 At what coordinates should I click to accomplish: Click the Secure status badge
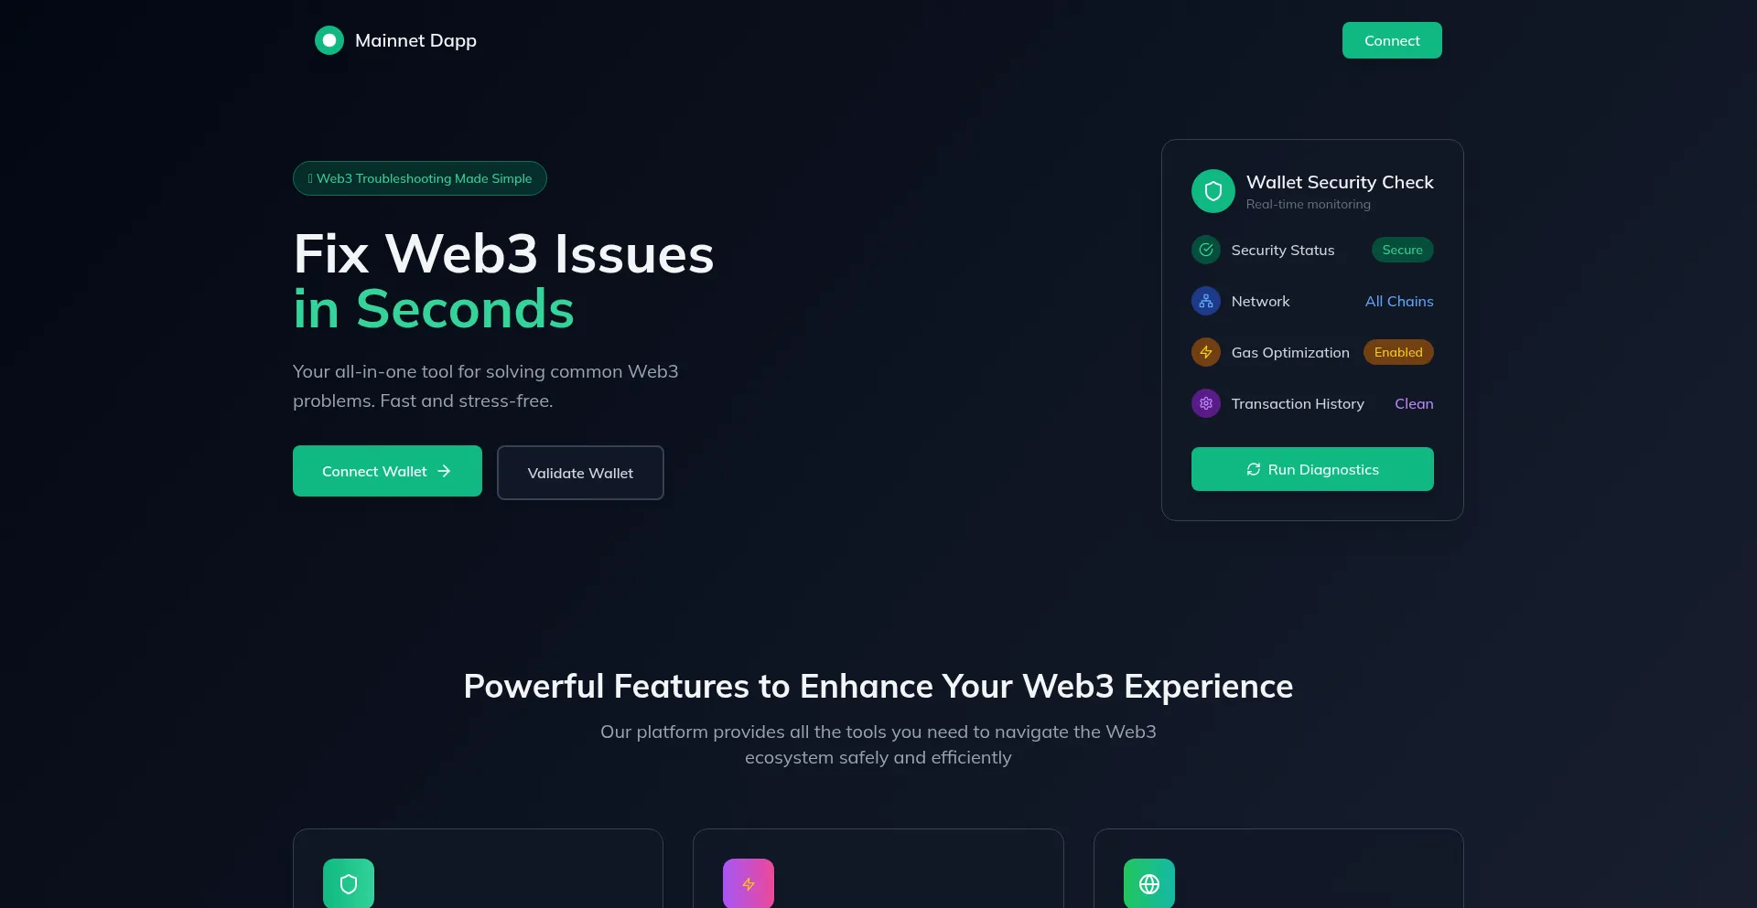[x=1402, y=250]
